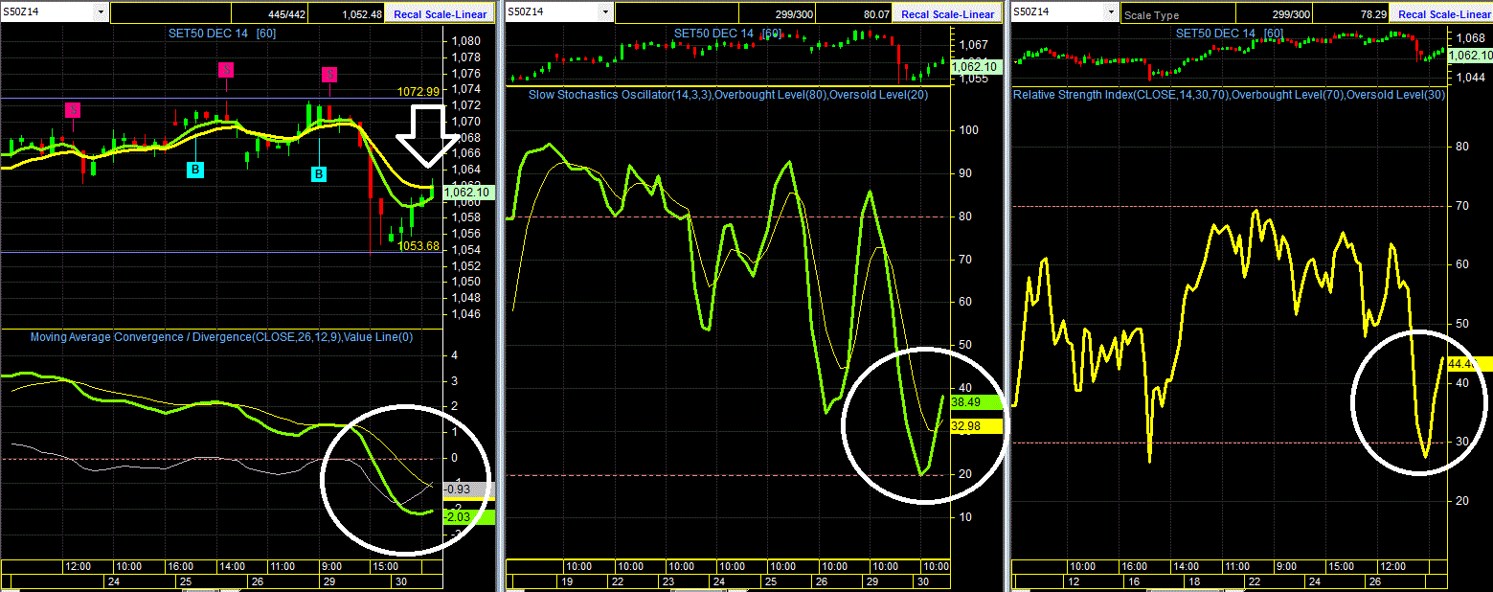Click the 15:00 time label in the MACD panel
The image size is (1493, 592).
[385, 566]
